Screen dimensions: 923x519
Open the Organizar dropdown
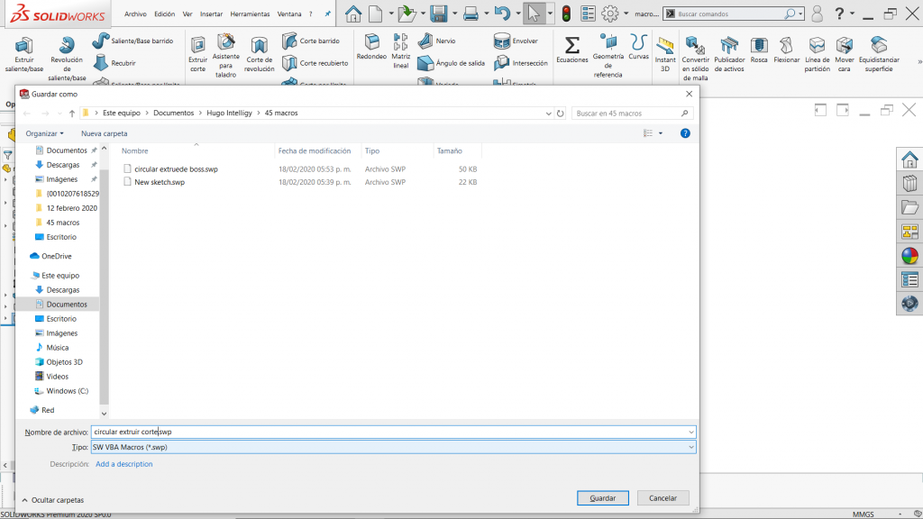(44, 133)
